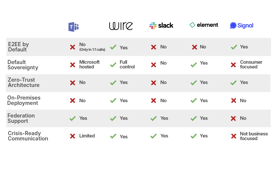Screen dimensions: 279x188
Task: Click the Slack logo
Action: pyautogui.click(x=161, y=26)
